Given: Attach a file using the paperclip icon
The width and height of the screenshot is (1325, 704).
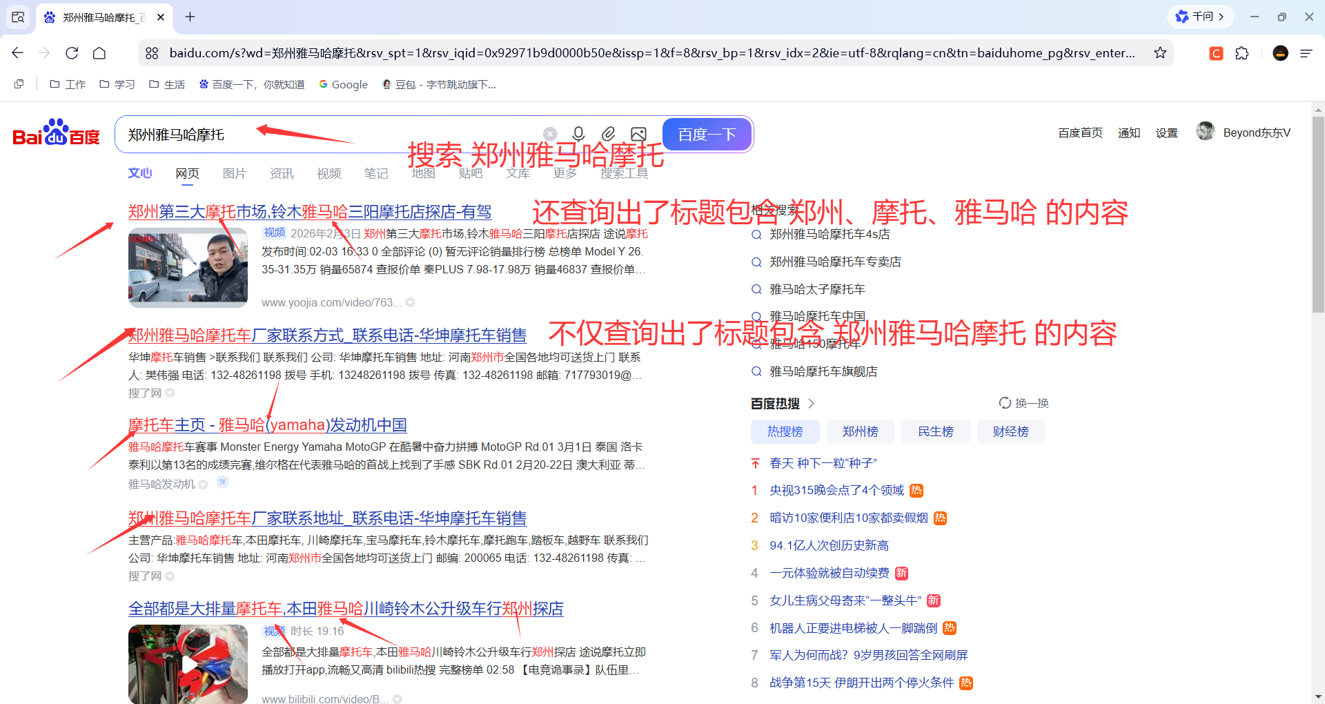Looking at the screenshot, I should tap(608, 134).
